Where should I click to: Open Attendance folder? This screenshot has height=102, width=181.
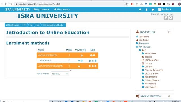click(x=150, y=84)
